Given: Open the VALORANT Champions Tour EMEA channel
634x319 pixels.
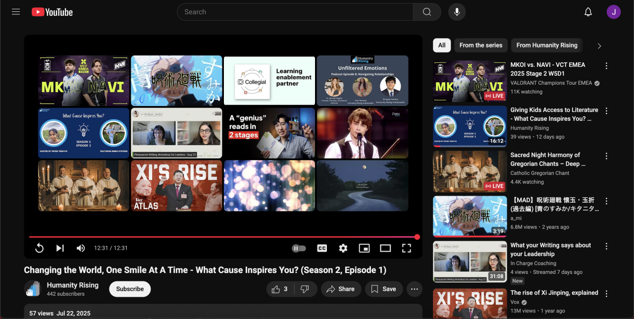Looking at the screenshot, I should 551,83.
